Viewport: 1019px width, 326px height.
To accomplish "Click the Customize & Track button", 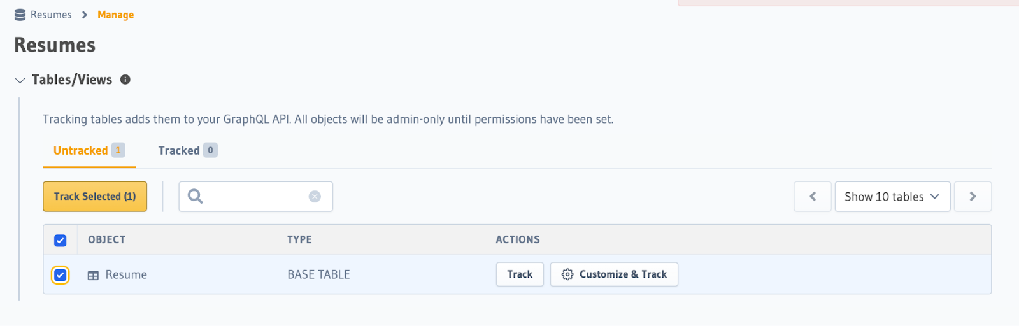I will (x=614, y=274).
